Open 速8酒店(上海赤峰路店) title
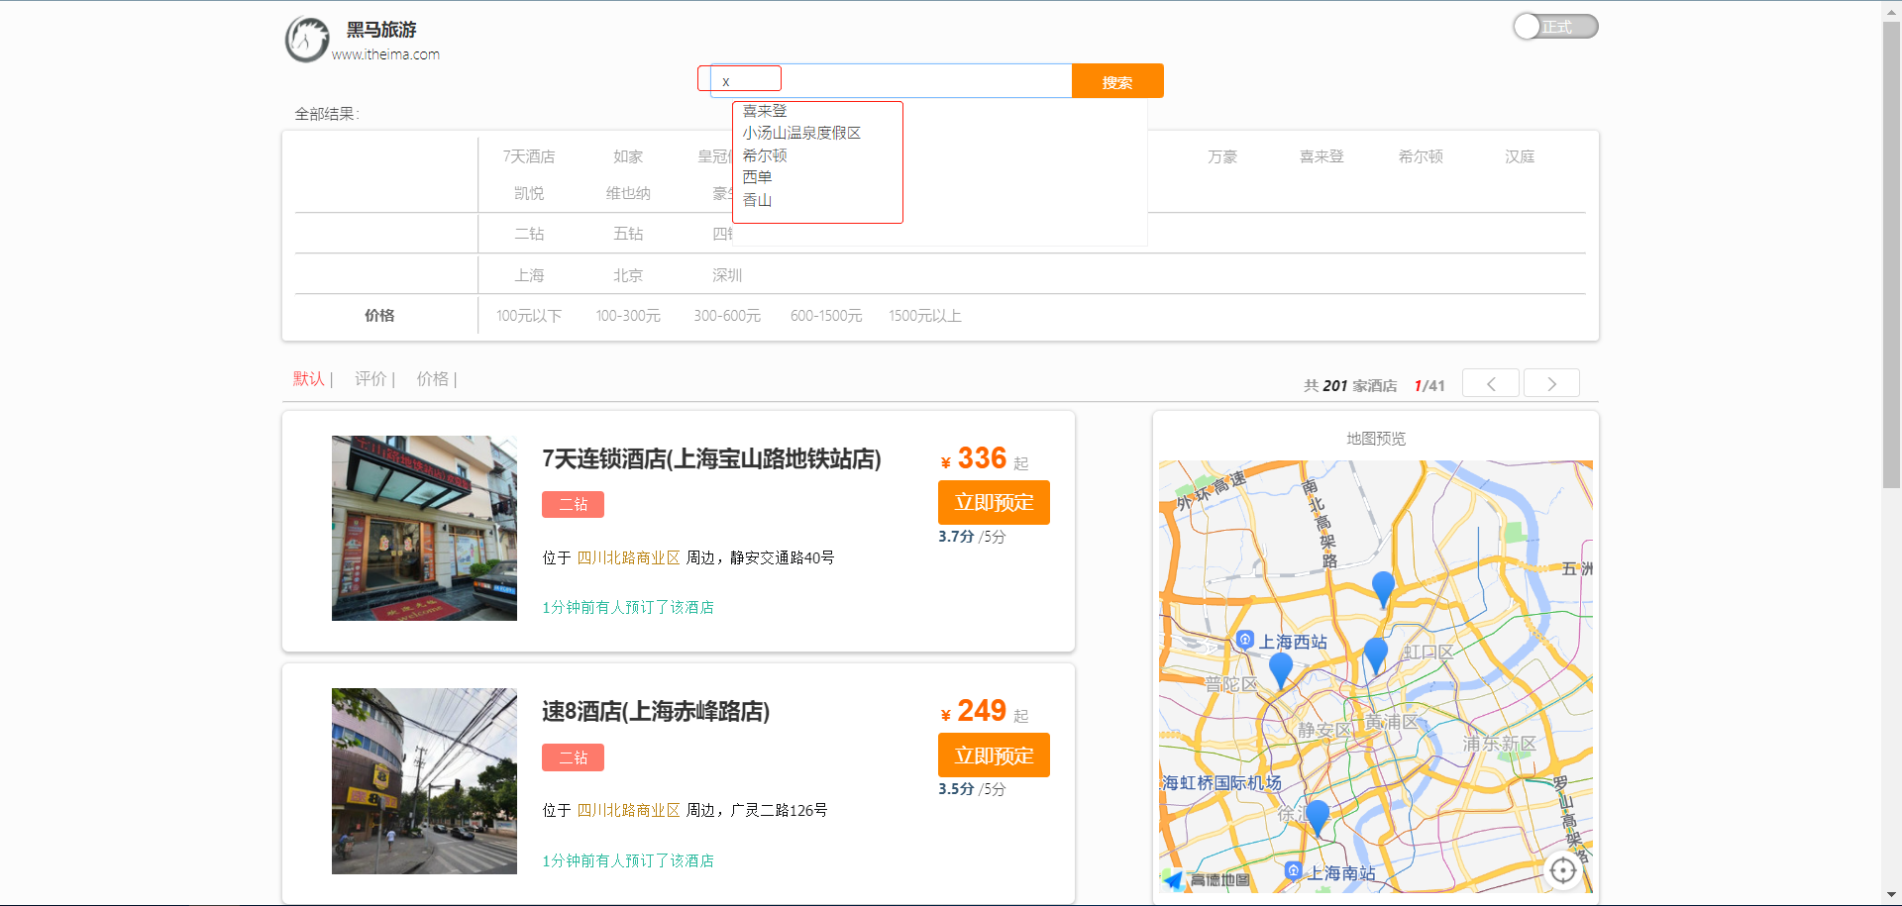 tap(656, 711)
